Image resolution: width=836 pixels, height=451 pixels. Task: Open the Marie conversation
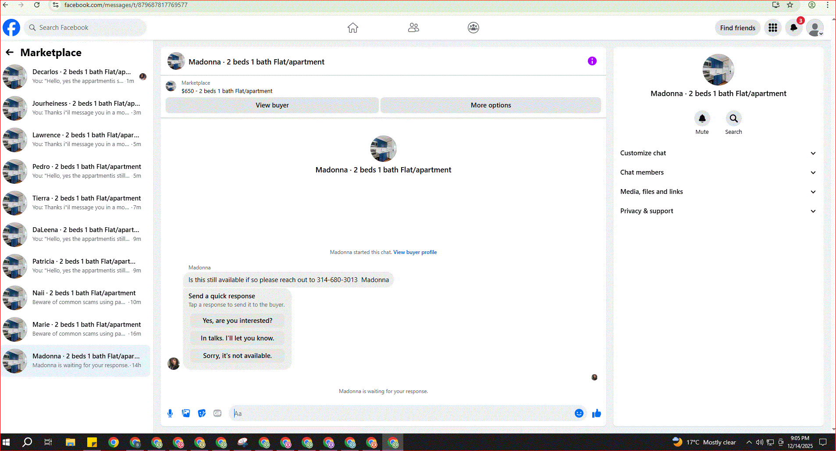75,329
